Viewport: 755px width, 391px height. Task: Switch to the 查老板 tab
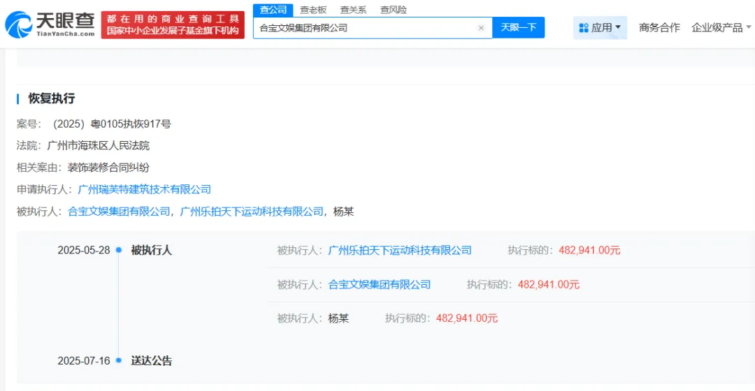click(313, 10)
